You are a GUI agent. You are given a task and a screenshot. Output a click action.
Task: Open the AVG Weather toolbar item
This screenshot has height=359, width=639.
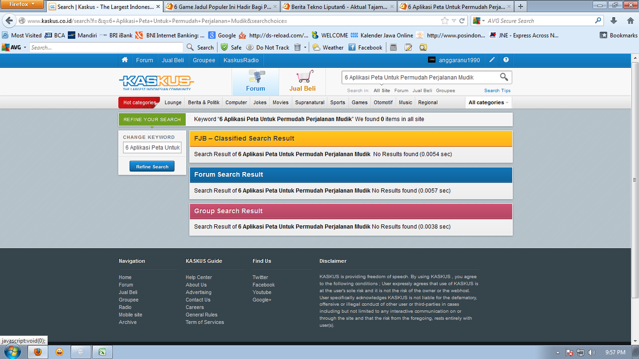tap(328, 47)
